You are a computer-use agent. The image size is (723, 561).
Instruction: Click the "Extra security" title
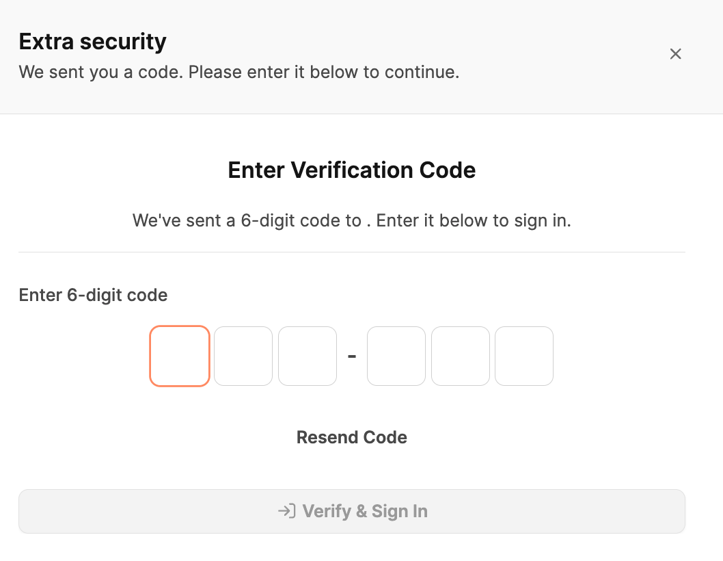pos(93,42)
